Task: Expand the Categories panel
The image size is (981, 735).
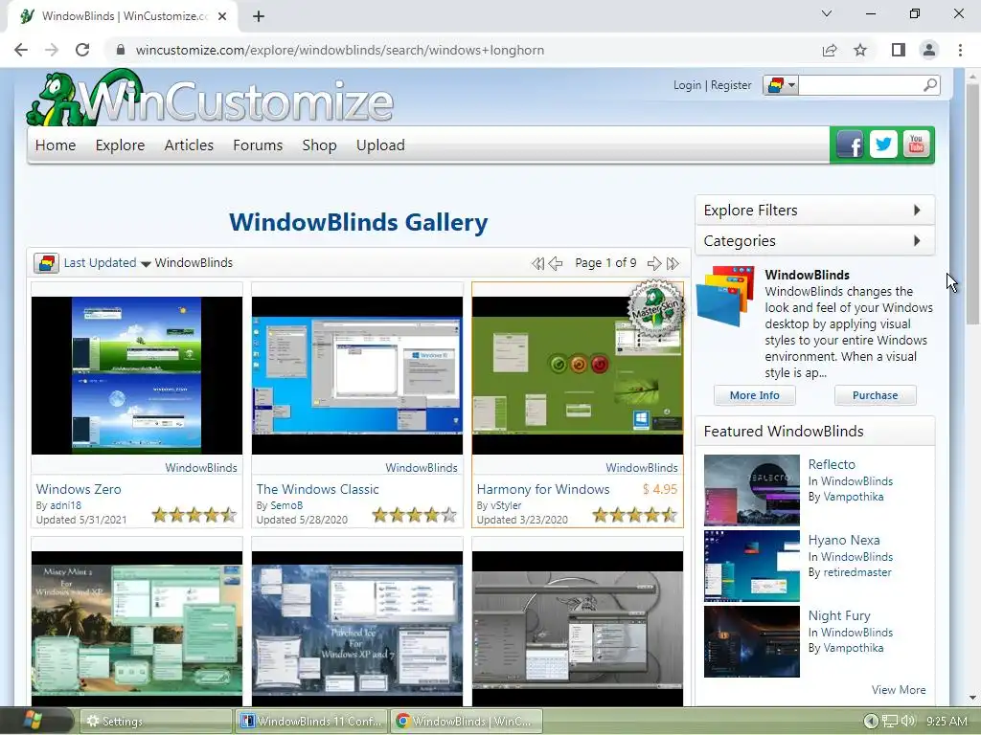Action: [814, 240]
